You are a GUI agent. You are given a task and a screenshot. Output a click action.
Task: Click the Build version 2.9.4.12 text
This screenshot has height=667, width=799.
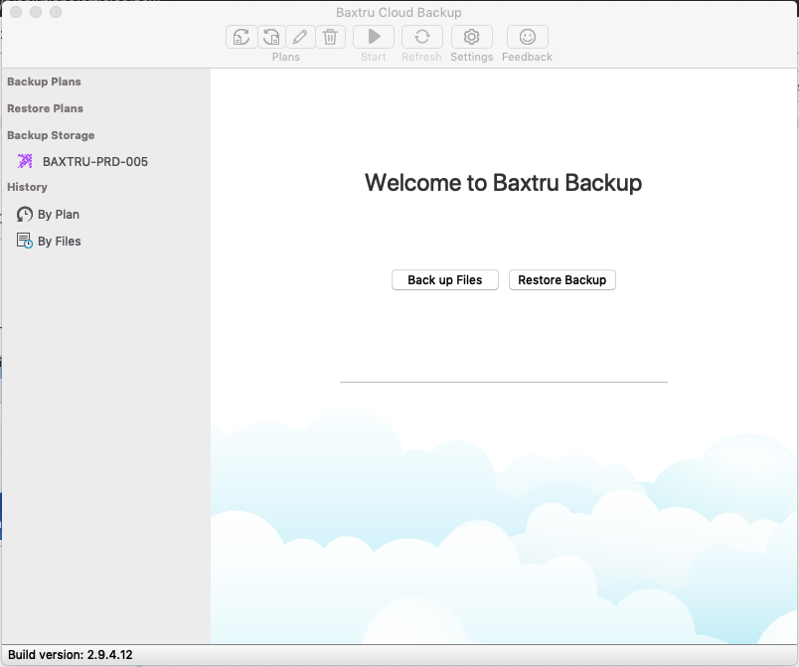[71, 655]
